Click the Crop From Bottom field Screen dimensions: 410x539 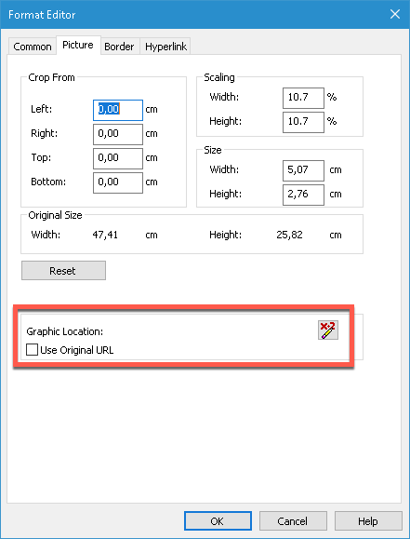[118, 182]
